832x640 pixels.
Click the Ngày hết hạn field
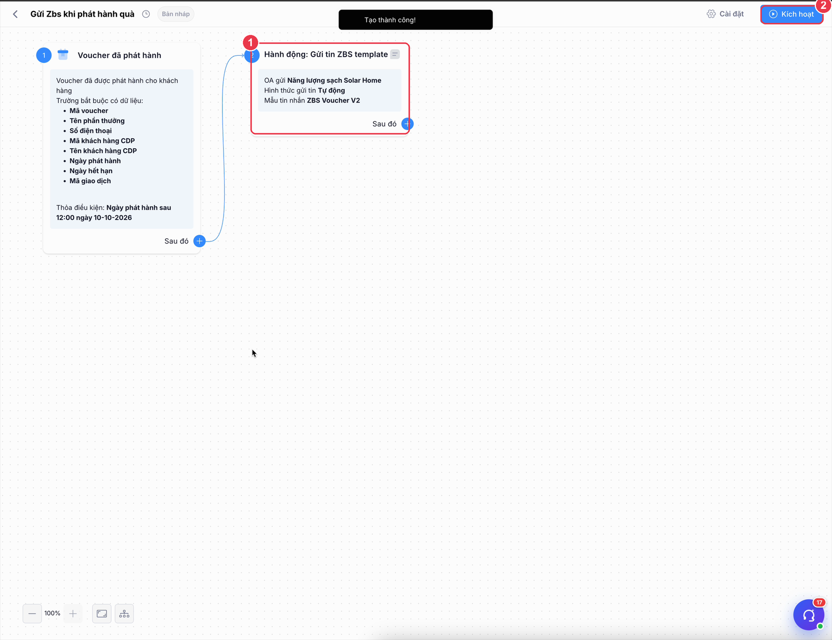click(x=91, y=171)
